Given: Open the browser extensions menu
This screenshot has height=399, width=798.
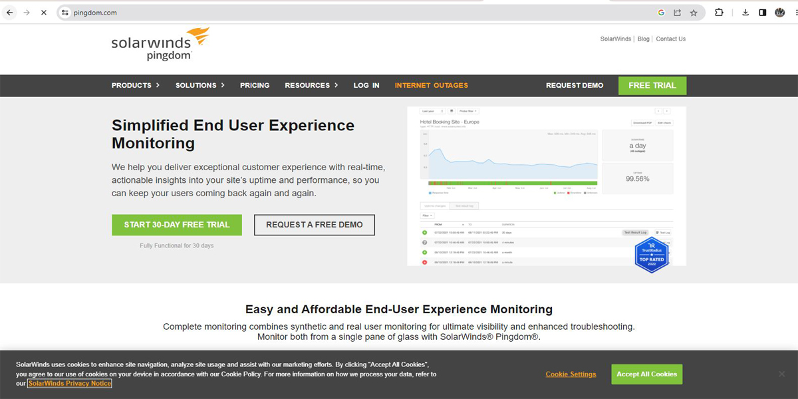Looking at the screenshot, I should pyautogui.click(x=719, y=12).
